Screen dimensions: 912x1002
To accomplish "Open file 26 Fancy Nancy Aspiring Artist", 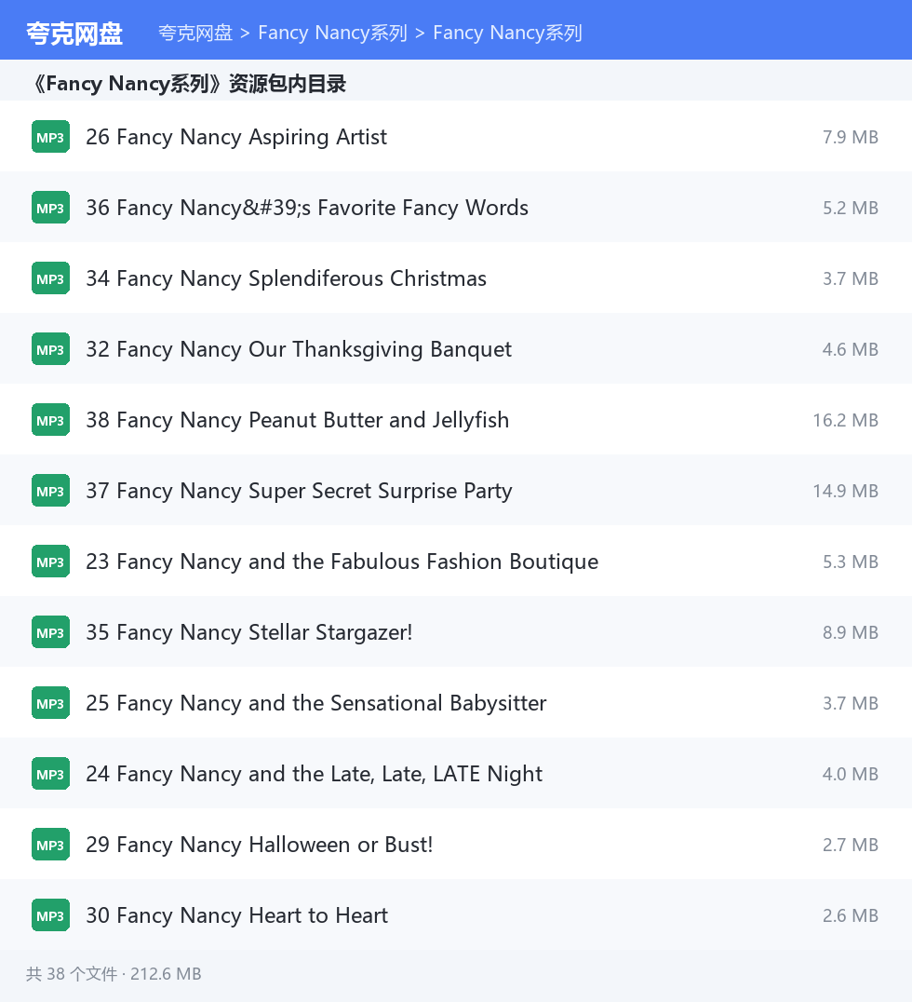I will pyautogui.click(x=236, y=137).
